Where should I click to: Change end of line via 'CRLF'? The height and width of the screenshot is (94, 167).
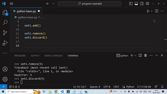(116, 87)
